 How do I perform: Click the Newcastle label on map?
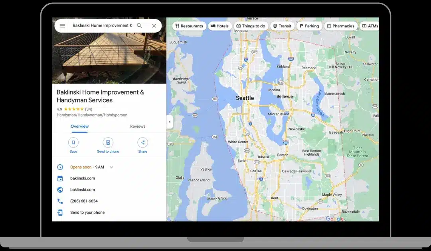click(296, 129)
